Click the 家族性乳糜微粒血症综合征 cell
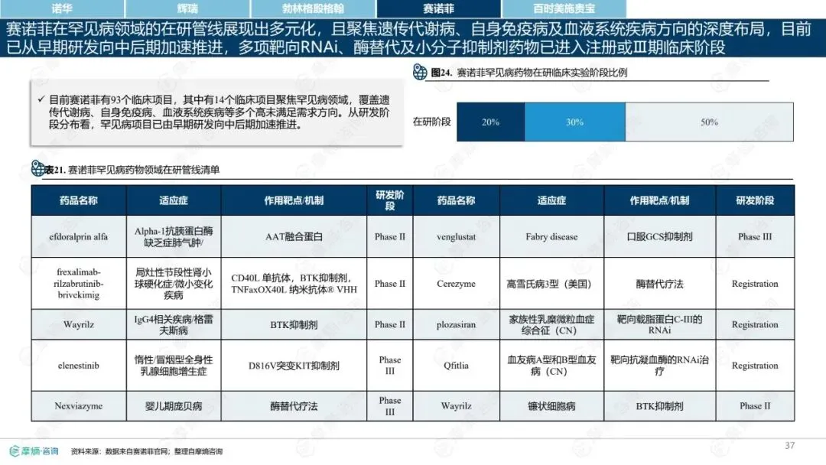Screen dimensions: 826x465 tap(551, 324)
